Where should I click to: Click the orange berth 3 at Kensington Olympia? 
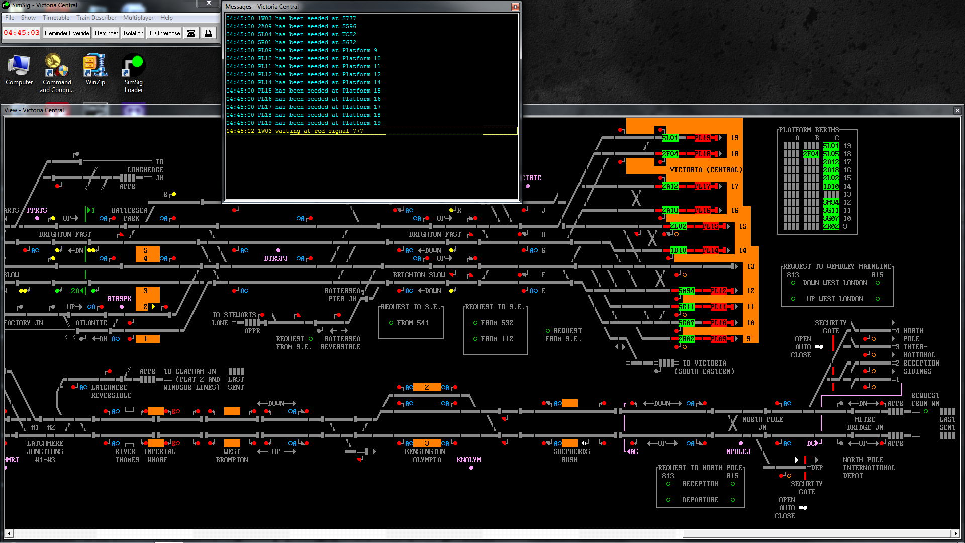[427, 443]
